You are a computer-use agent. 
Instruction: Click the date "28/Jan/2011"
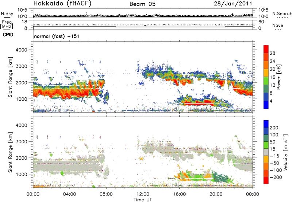pyautogui.click(x=233, y=3)
